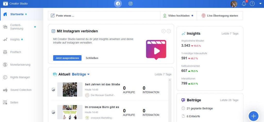Open the help question mark icon

(x=252, y=4)
